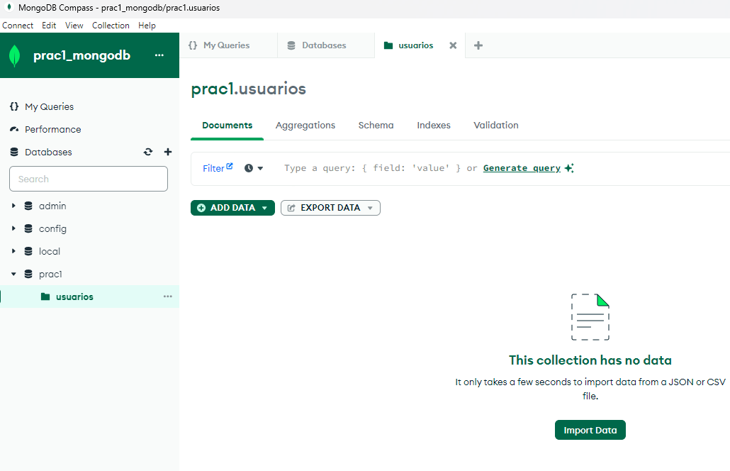The height and width of the screenshot is (471, 730).
Task: Create a new database with plus icon
Action: pyautogui.click(x=168, y=152)
